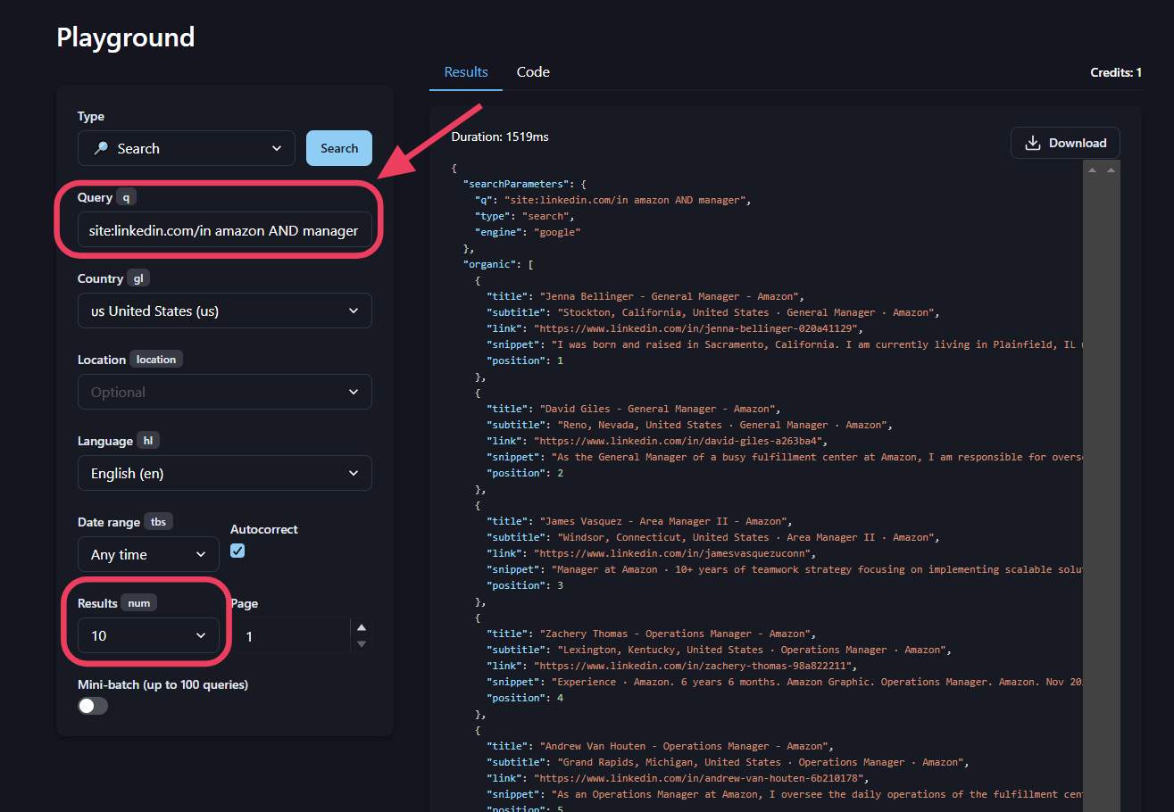Image resolution: width=1174 pixels, height=812 pixels.
Task: Enable the Mini-batch toggle switch
Action: coord(92,705)
